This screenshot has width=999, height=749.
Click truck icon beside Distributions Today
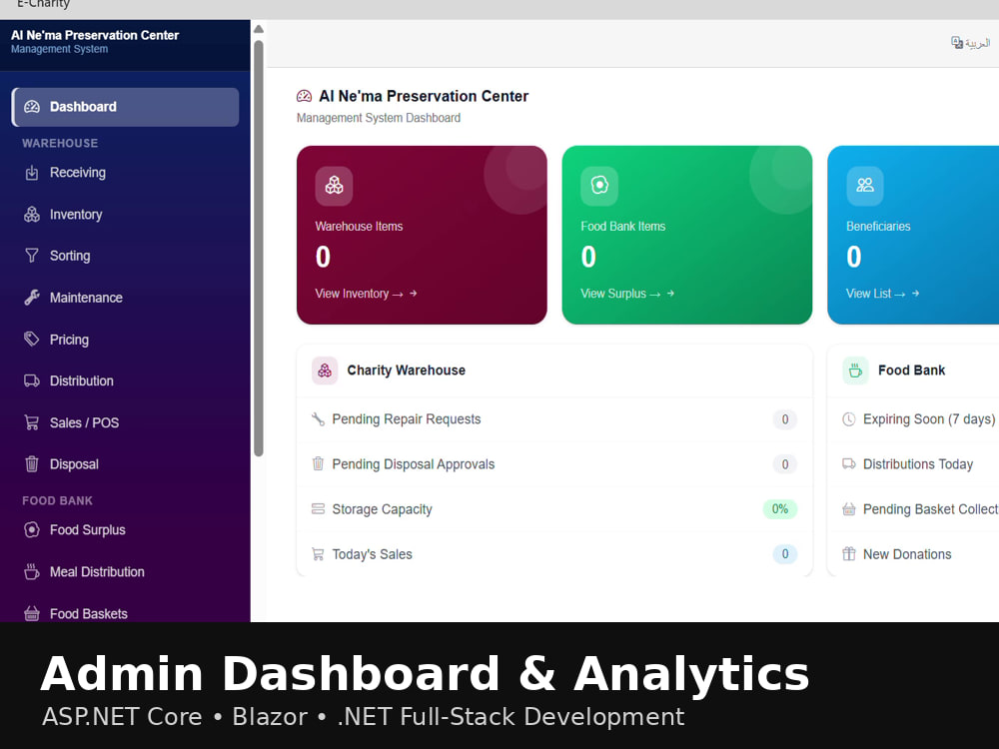(848, 463)
